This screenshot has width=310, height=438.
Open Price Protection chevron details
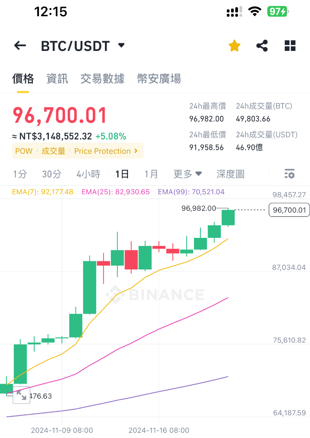136,151
